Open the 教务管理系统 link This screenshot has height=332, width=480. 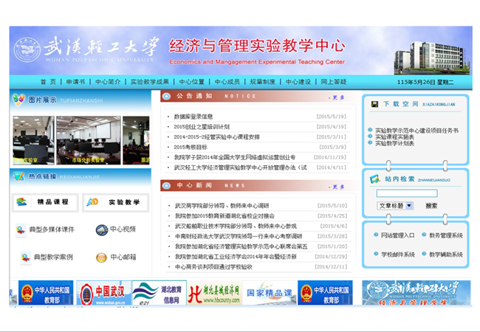445,235
